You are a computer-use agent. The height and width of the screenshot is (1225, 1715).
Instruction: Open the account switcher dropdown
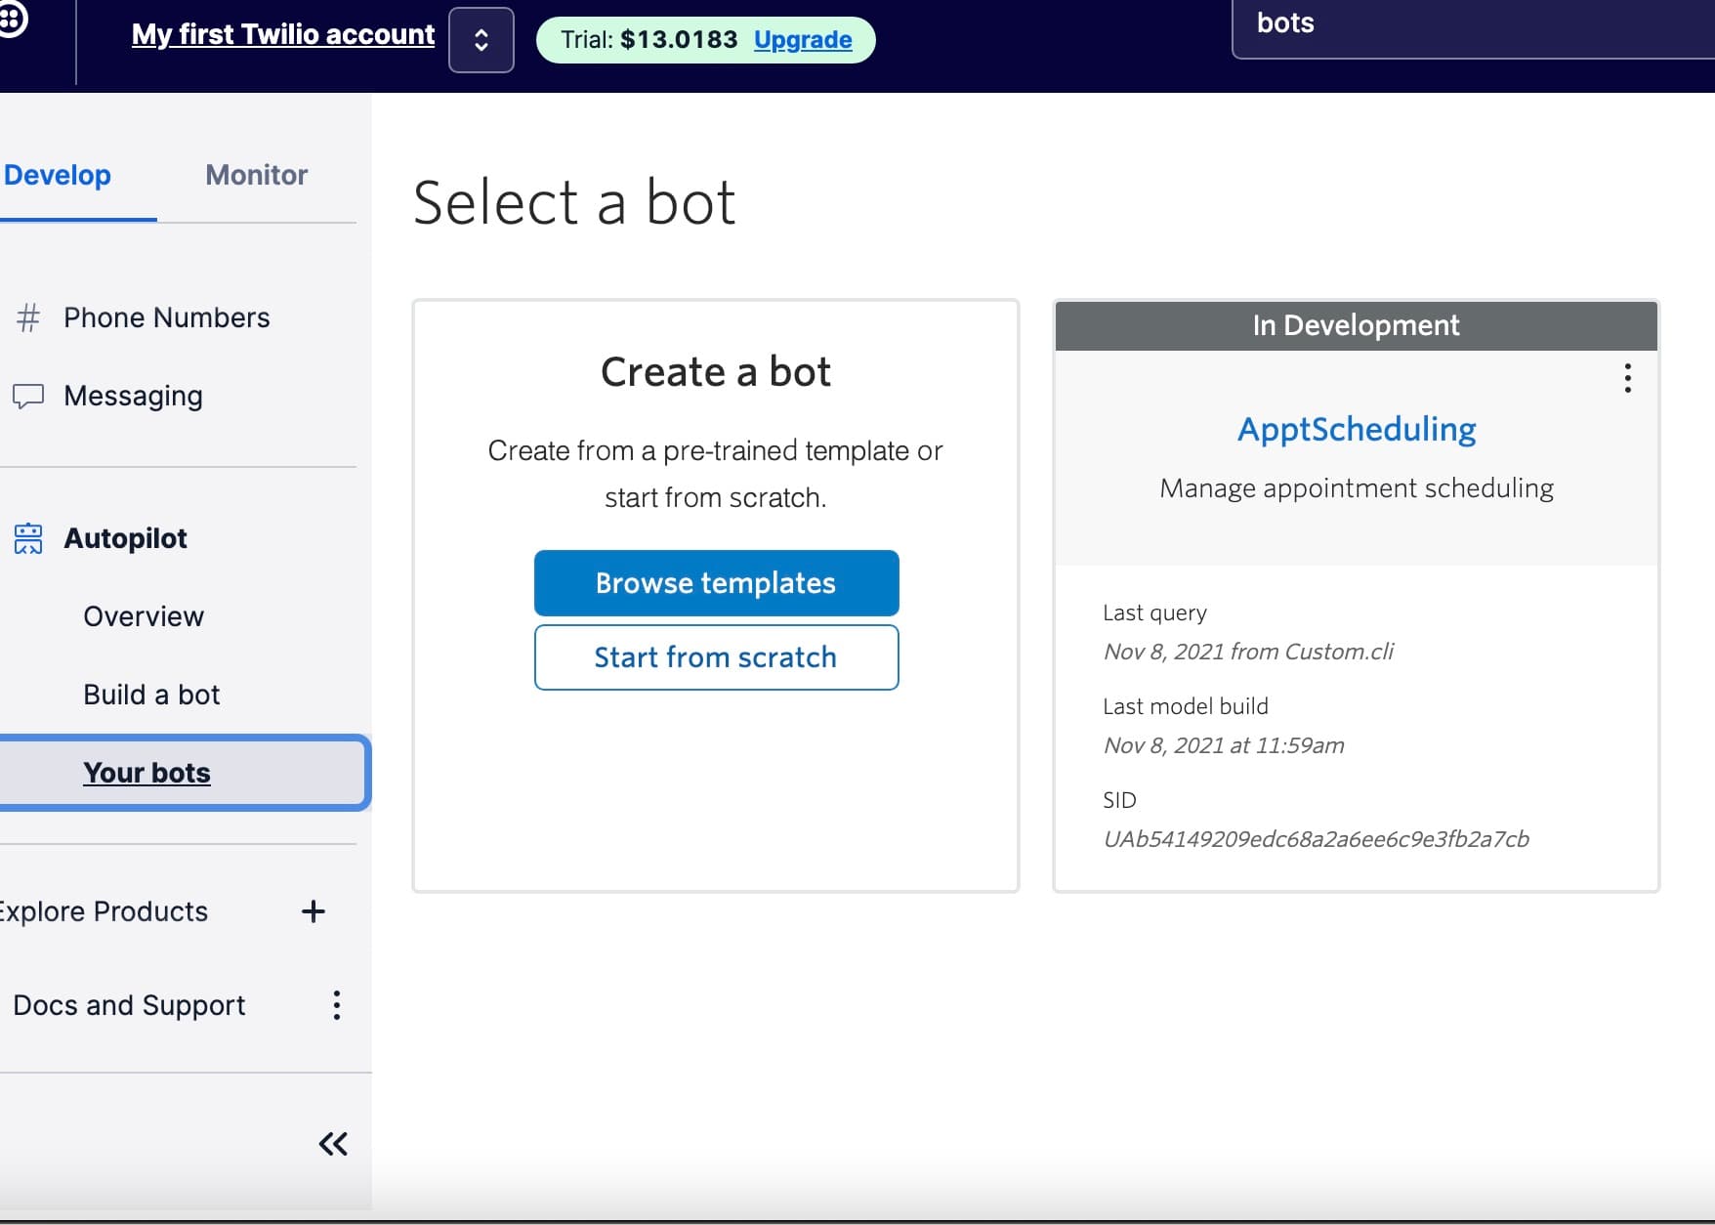[x=481, y=40]
